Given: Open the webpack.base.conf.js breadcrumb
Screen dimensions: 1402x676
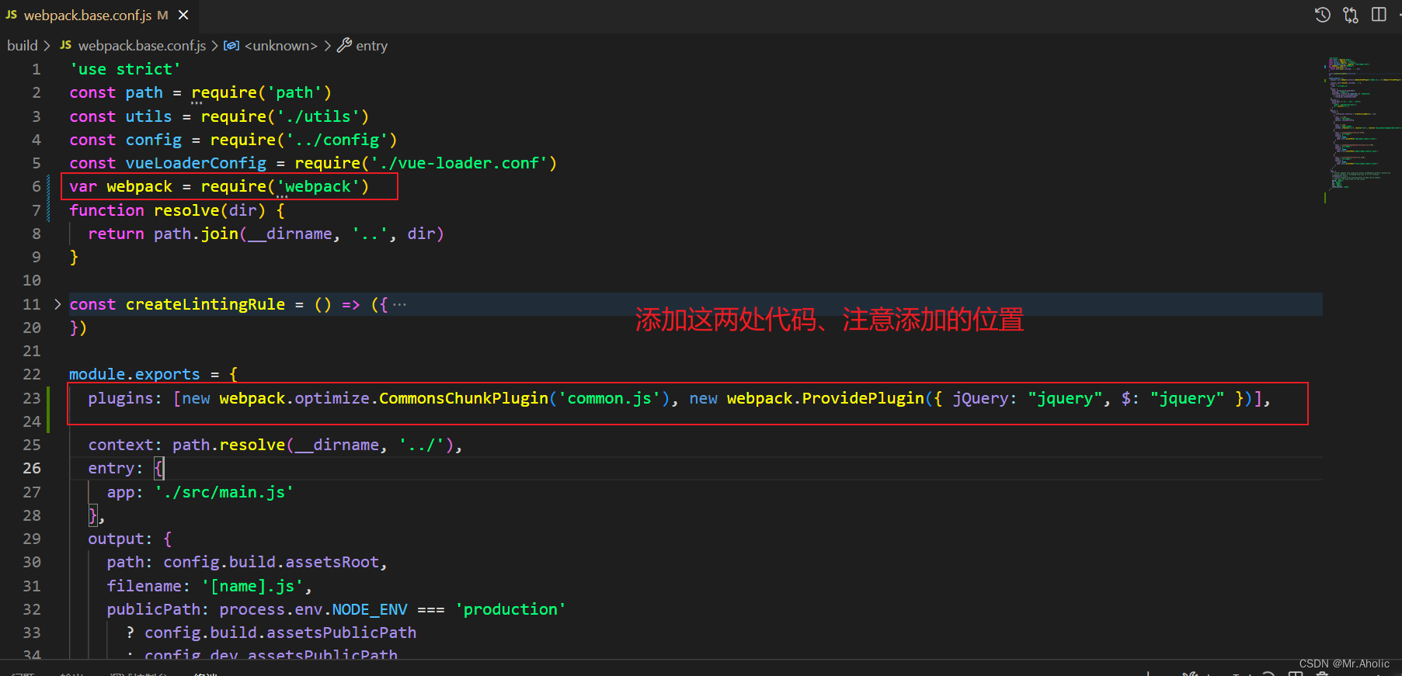Looking at the screenshot, I should (142, 46).
